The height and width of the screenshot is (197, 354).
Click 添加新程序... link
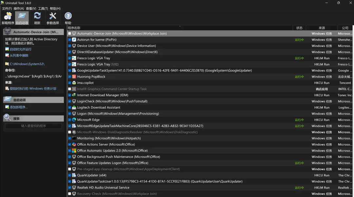pyautogui.click(x=18, y=107)
